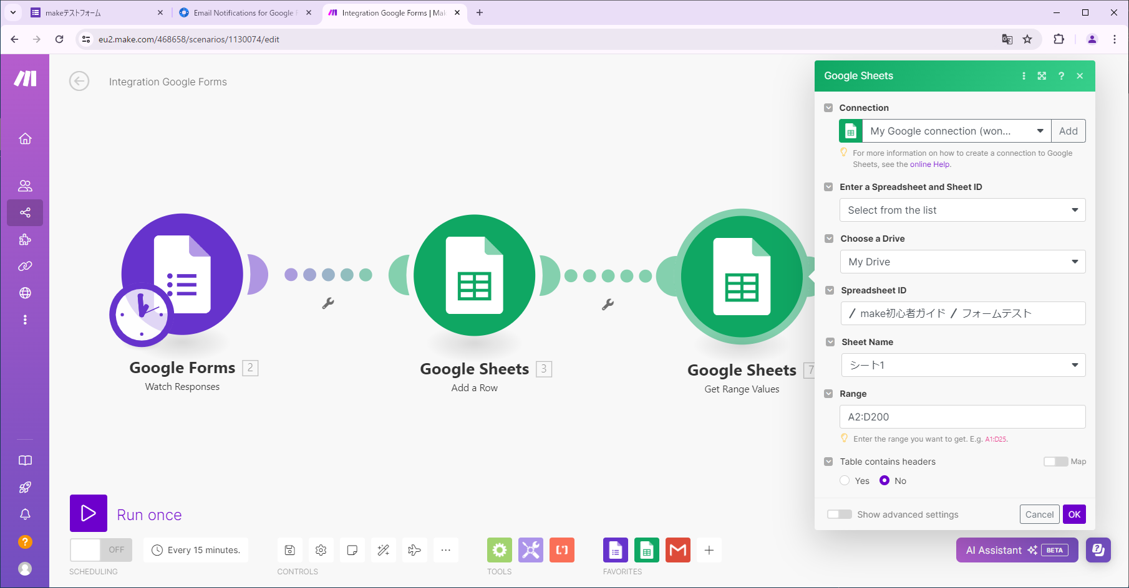Switch scheduling toggle from OFF
1129x588 pixels.
[101, 550]
